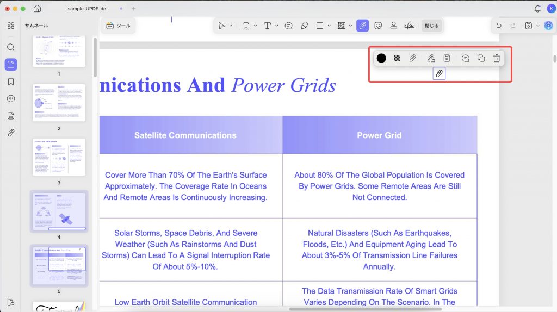Expand the underline tool dropdown arrow
557x312 pixels.
click(x=256, y=26)
